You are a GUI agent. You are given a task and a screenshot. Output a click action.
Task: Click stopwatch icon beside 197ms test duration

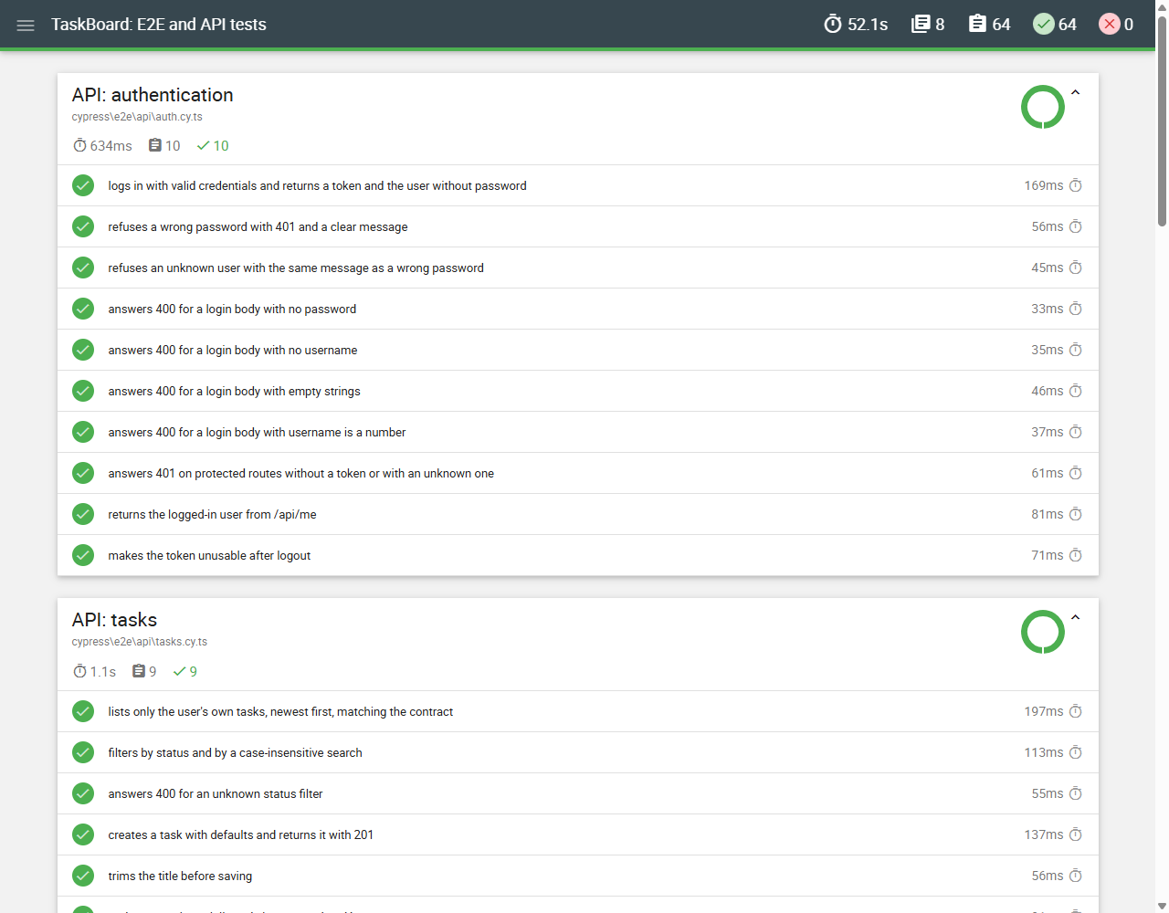(x=1076, y=711)
